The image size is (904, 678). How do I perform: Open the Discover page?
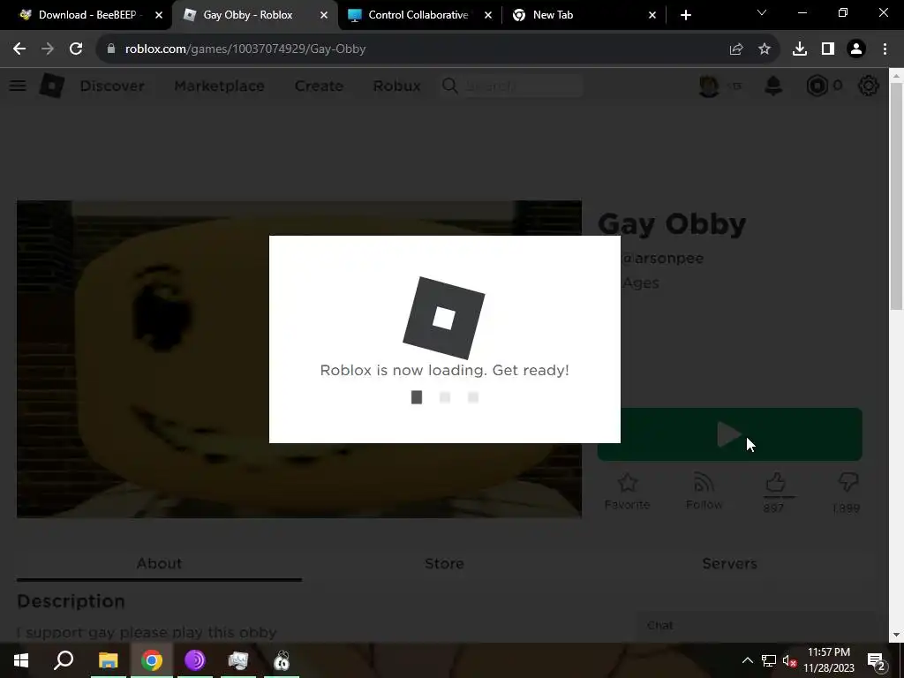coord(112,86)
